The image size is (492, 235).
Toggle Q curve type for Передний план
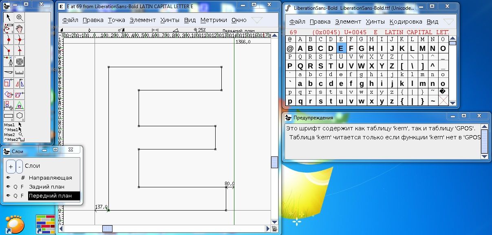click(15, 195)
